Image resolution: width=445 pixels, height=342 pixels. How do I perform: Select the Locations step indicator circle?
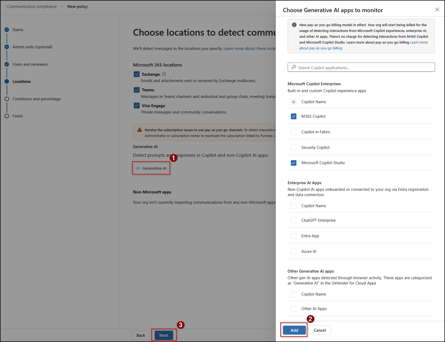6,81
